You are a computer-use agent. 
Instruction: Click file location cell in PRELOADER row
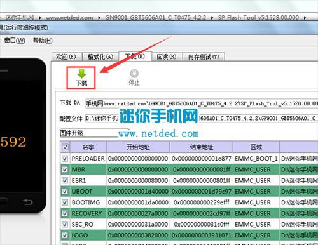pos(299,158)
